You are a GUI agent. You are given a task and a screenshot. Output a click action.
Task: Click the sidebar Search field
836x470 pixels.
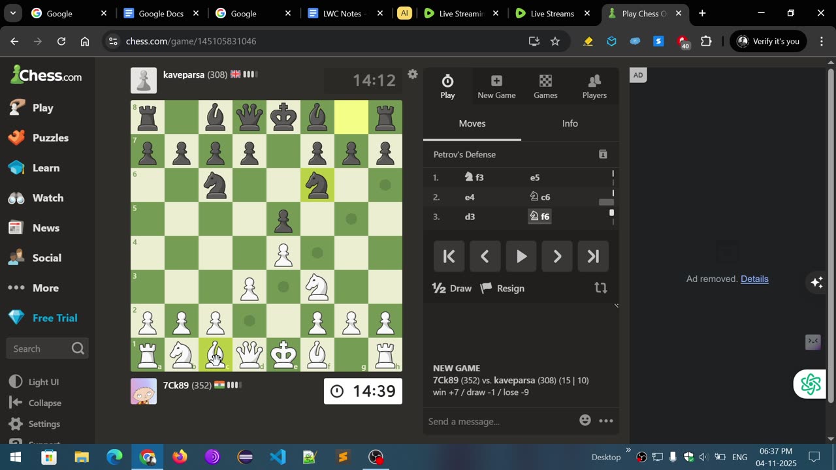pyautogui.click(x=47, y=349)
